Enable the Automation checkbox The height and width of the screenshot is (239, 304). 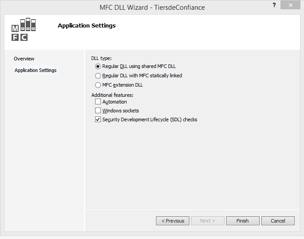[x=98, y=102]
